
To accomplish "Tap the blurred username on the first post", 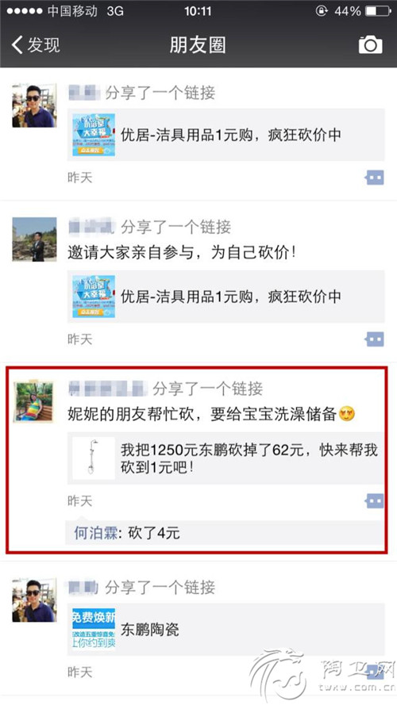I will point(83,93).
